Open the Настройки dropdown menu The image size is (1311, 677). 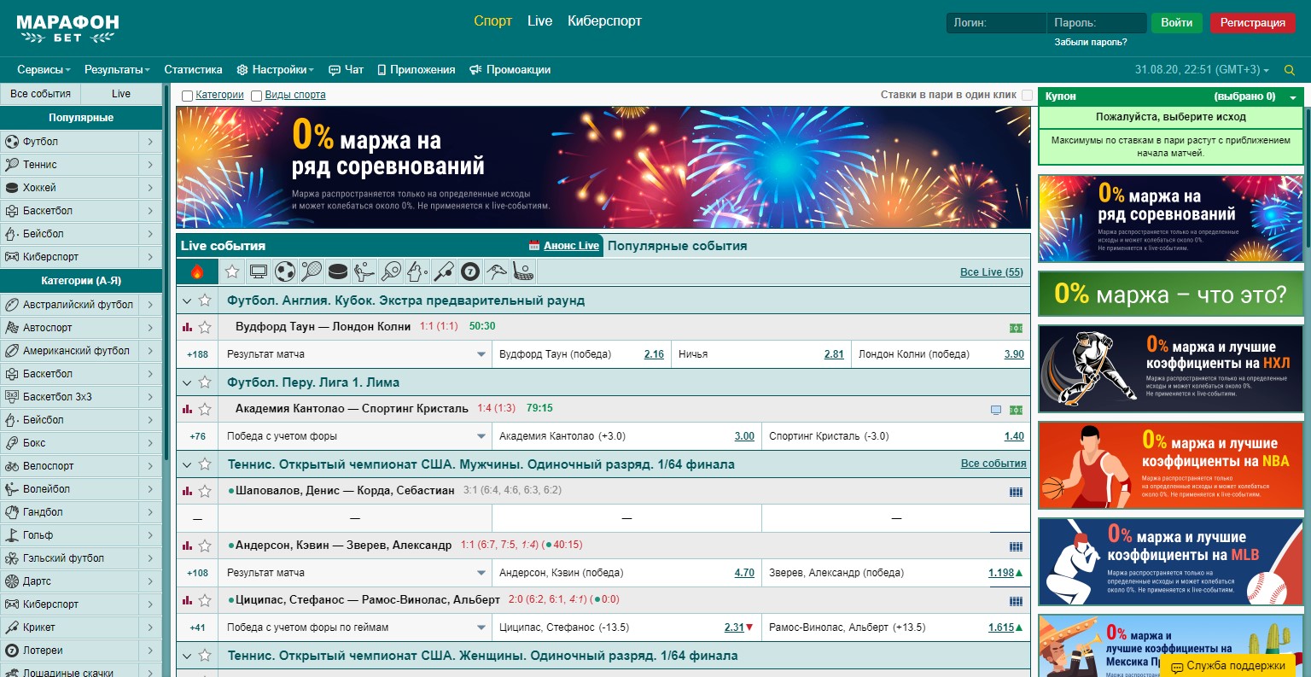[x=276, y=70]
